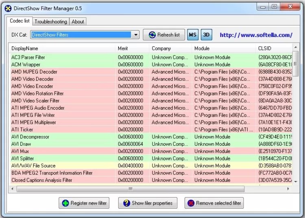Click the horizontal scrollbar right arrow

288,189
